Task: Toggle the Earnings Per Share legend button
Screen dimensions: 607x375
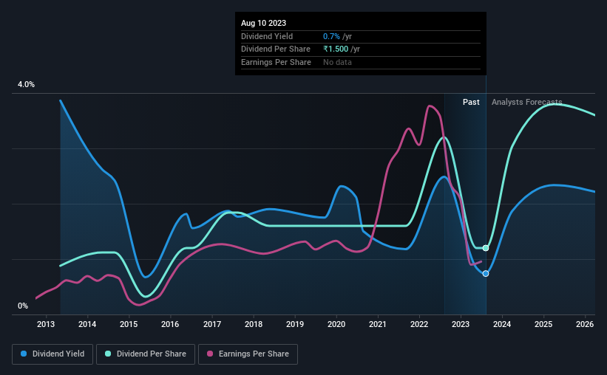Action: [x=248, y=354]
